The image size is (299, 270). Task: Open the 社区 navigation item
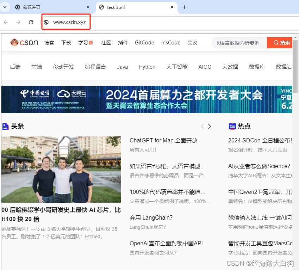point(106,43)
